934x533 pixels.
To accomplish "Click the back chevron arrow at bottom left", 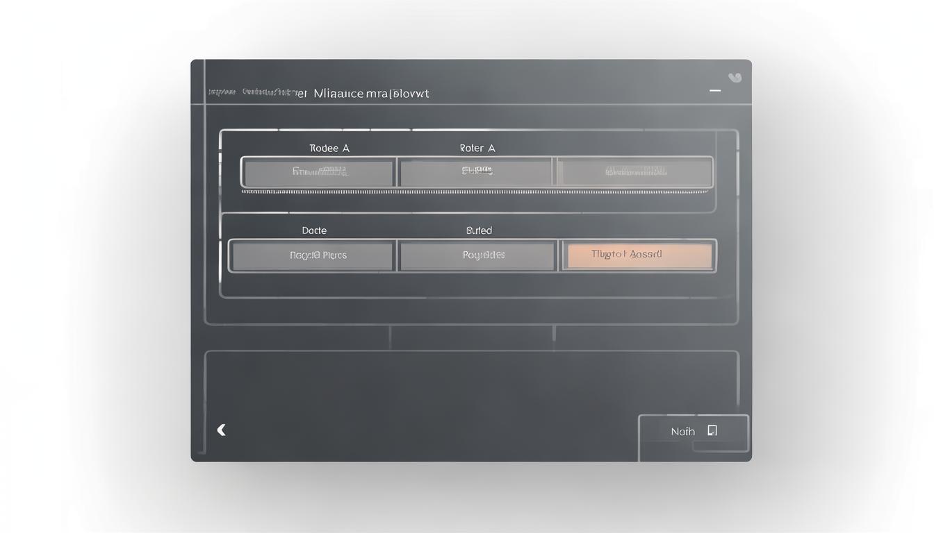I will click(221, 430).
